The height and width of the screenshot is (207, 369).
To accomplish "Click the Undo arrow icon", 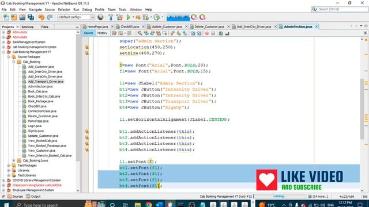I will click(x=42, y=17).
